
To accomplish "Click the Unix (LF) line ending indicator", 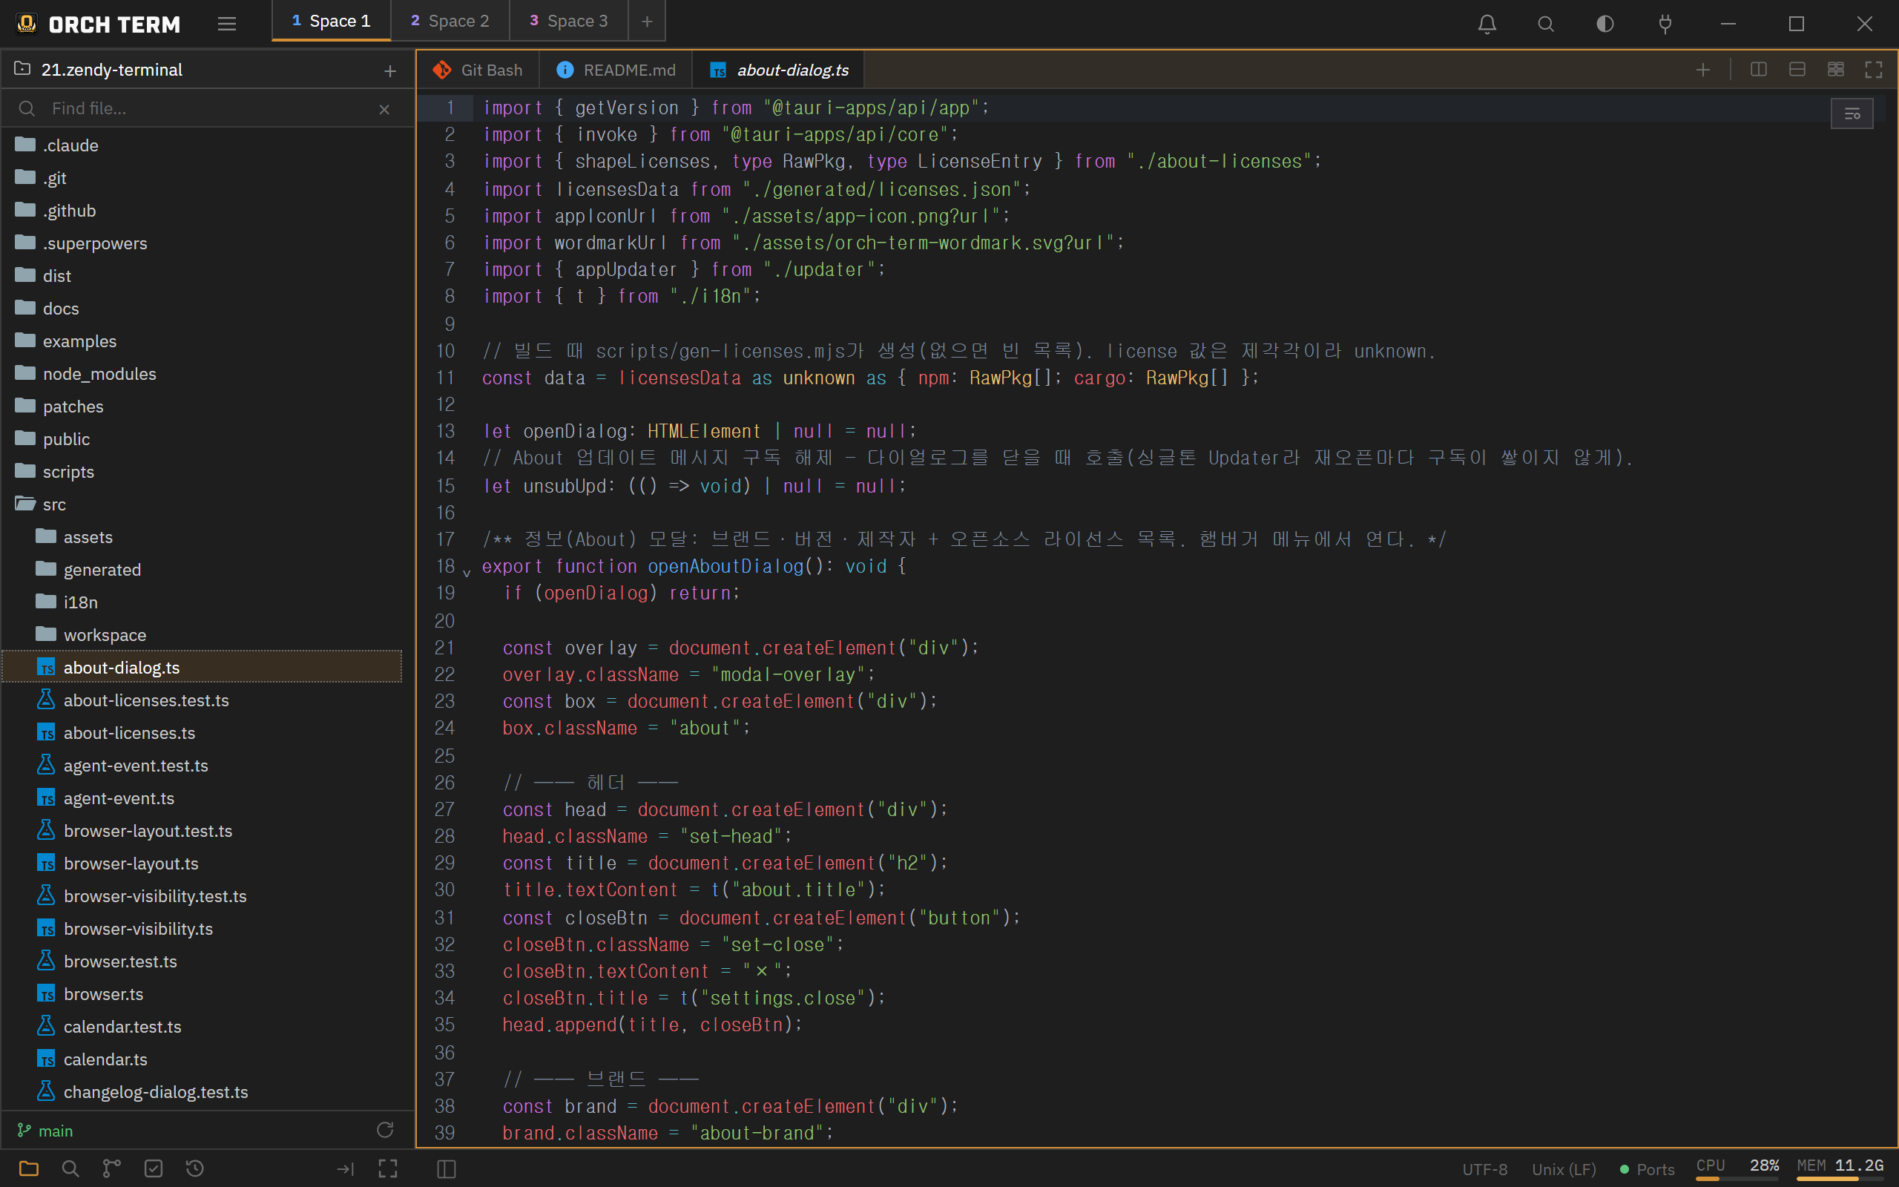I will pyautogui.click(x=1564, y=1169).
